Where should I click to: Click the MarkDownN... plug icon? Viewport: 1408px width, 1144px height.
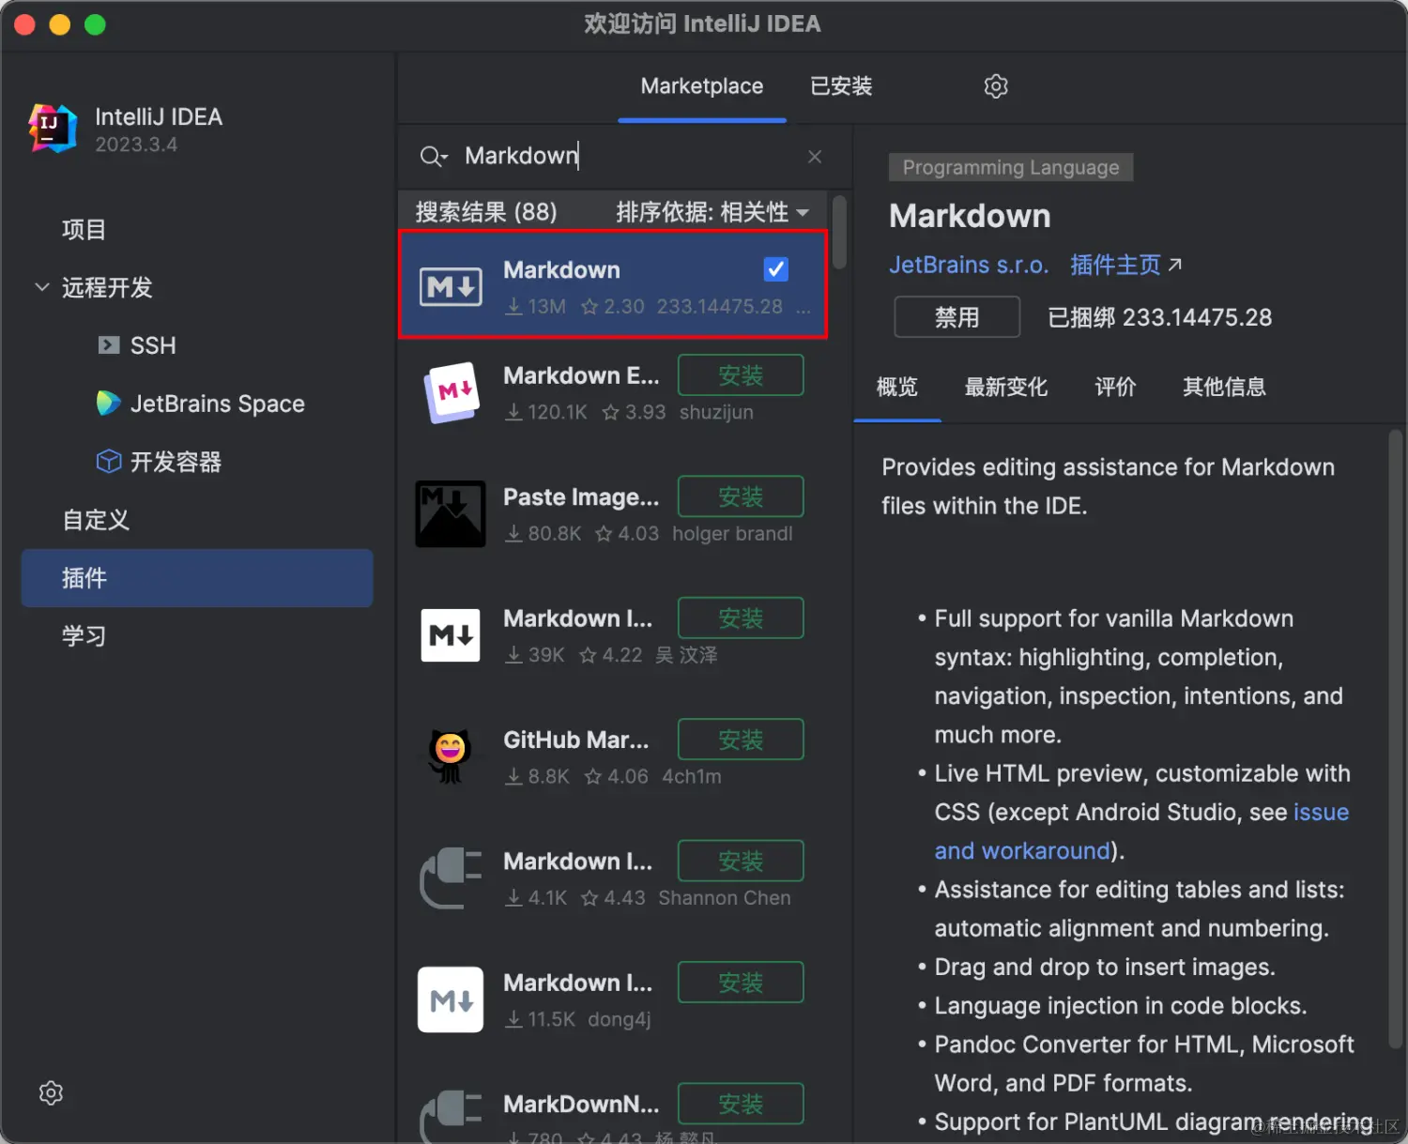[451, 1117]
